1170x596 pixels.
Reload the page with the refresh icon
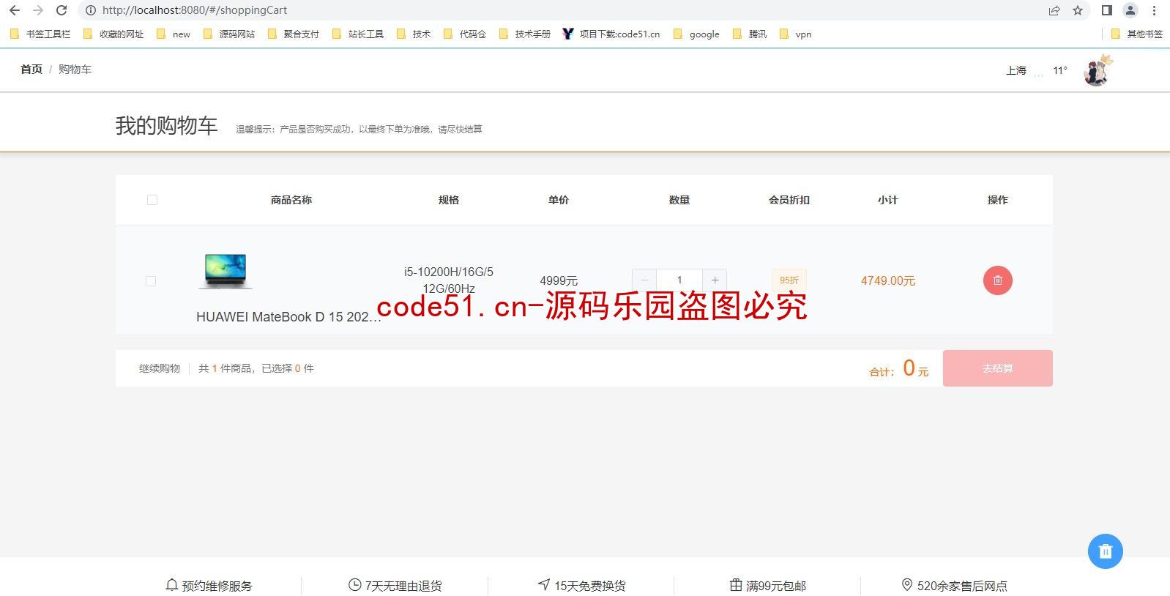click(x=62, y=10)
